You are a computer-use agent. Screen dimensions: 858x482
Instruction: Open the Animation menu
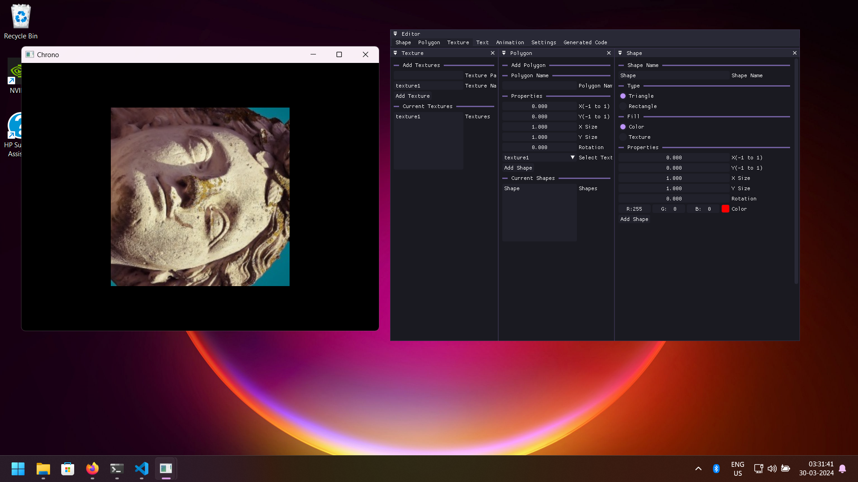click(x=510, y=42)
